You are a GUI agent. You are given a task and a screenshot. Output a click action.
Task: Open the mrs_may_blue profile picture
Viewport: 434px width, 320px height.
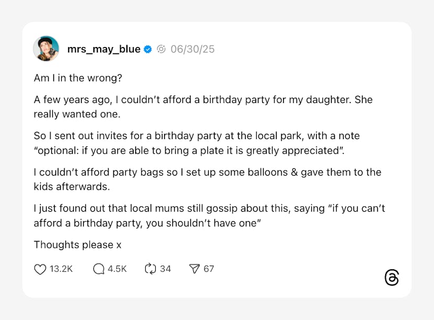[46, 49]
